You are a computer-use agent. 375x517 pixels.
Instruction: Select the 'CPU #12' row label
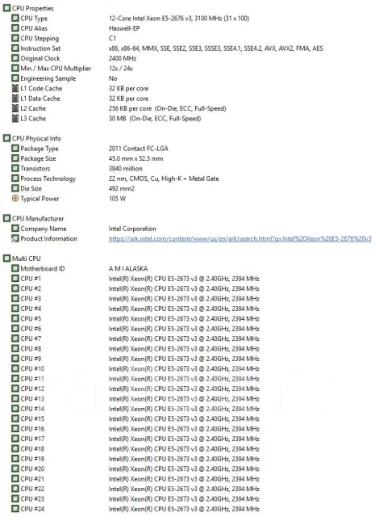(32, 389)
